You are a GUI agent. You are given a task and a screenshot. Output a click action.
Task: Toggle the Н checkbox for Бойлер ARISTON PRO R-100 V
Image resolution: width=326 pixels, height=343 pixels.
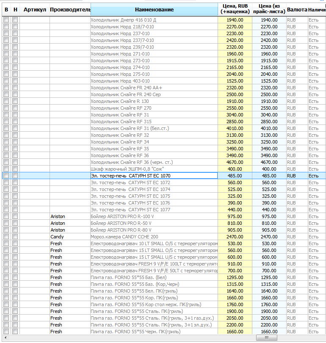point(15,216)
